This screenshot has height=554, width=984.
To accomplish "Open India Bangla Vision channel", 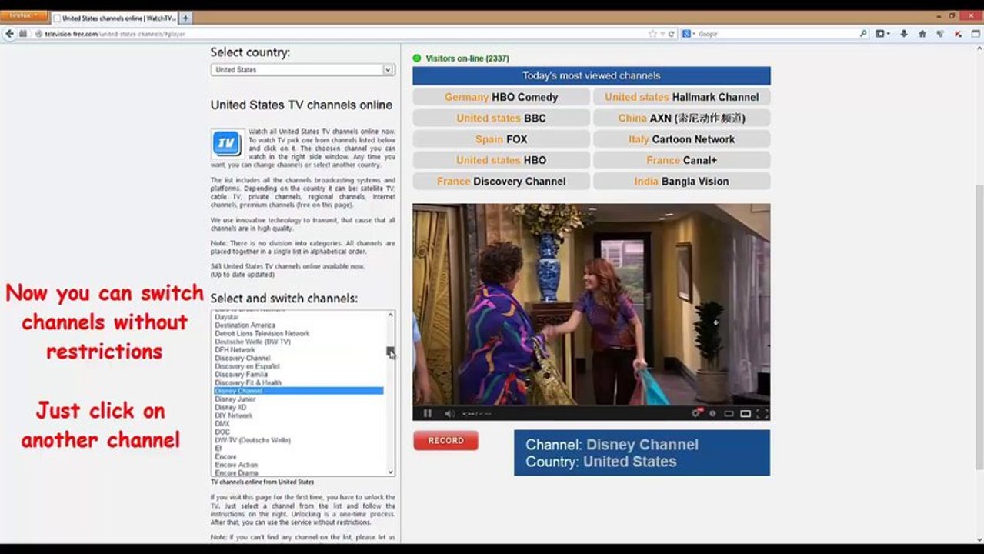I will click(x=682, y=182).
